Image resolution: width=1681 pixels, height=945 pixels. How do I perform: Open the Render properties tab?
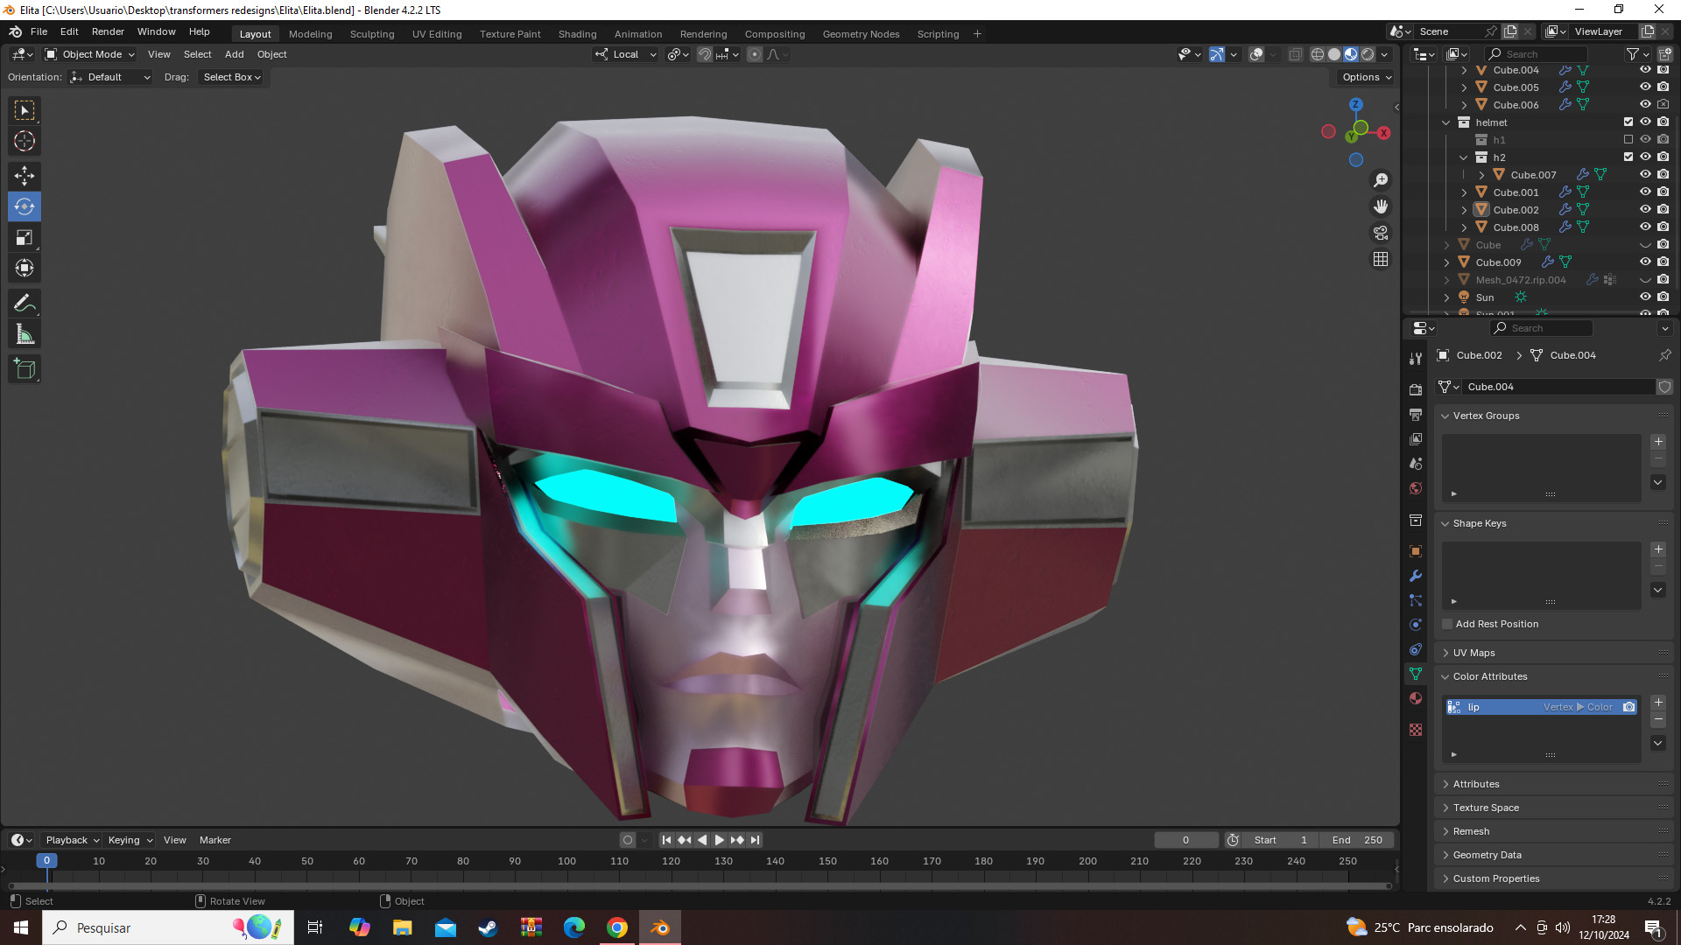[x=1416, y=389]
